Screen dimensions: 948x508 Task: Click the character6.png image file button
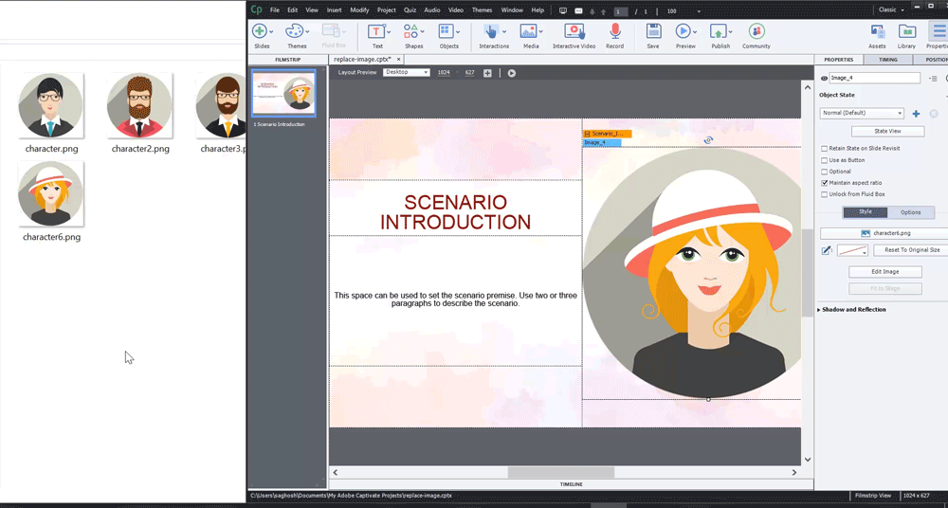pyautogui.click(x=885, y=233)
